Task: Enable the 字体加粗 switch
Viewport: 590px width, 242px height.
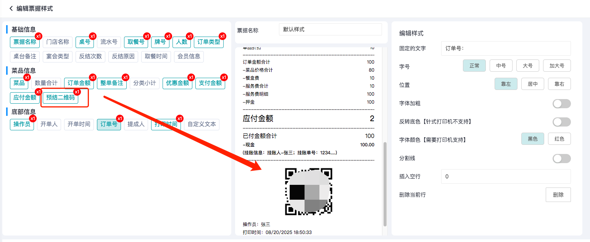Action: click(562, 104)
